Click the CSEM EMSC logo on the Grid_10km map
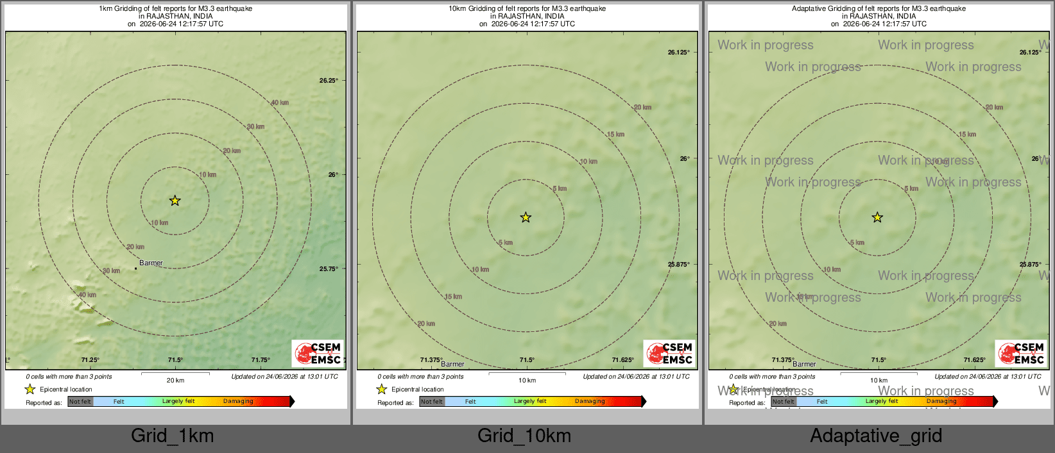This screenshot has height=453, width=1055. pos(670,354)
